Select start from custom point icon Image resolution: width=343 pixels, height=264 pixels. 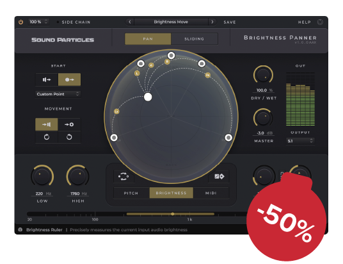69,79
